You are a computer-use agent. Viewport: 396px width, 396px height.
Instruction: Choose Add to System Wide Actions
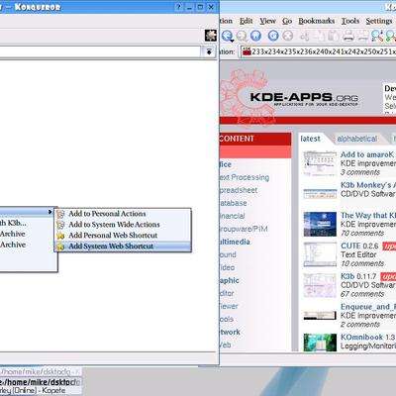coord(123,225)
